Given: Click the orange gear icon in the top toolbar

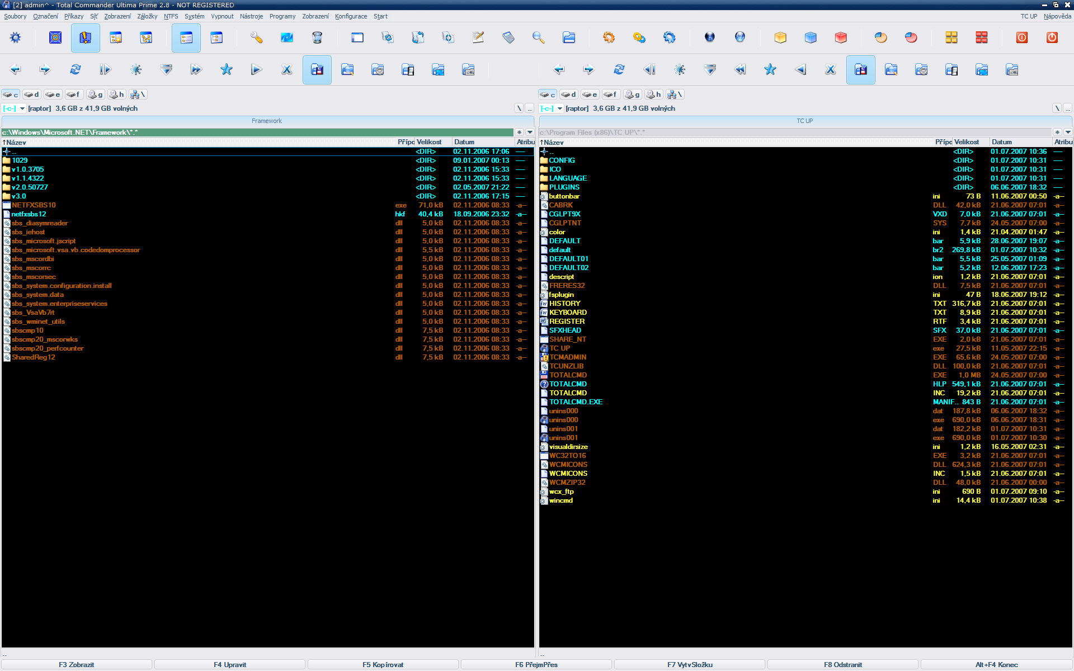Looking at the screenshot, I should 609,37.
